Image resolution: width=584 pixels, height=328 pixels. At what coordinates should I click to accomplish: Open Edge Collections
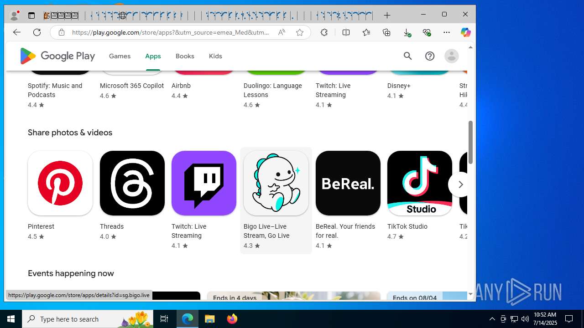tap(386, 32)
